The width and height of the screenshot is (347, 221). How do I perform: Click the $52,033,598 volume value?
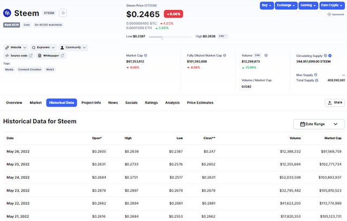tap(290, 178)
